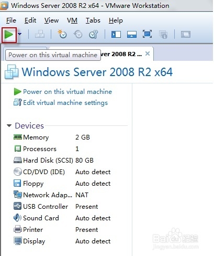The height and width of the screenshot is (256, 214).
Task: Select the Floppy label
Action: (x=33, y=184)
